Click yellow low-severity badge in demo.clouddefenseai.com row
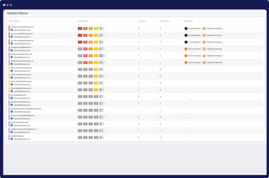Image resolution: width=269 pixels, height=178 pixels. pyautogui.click(x=96, y=69)
